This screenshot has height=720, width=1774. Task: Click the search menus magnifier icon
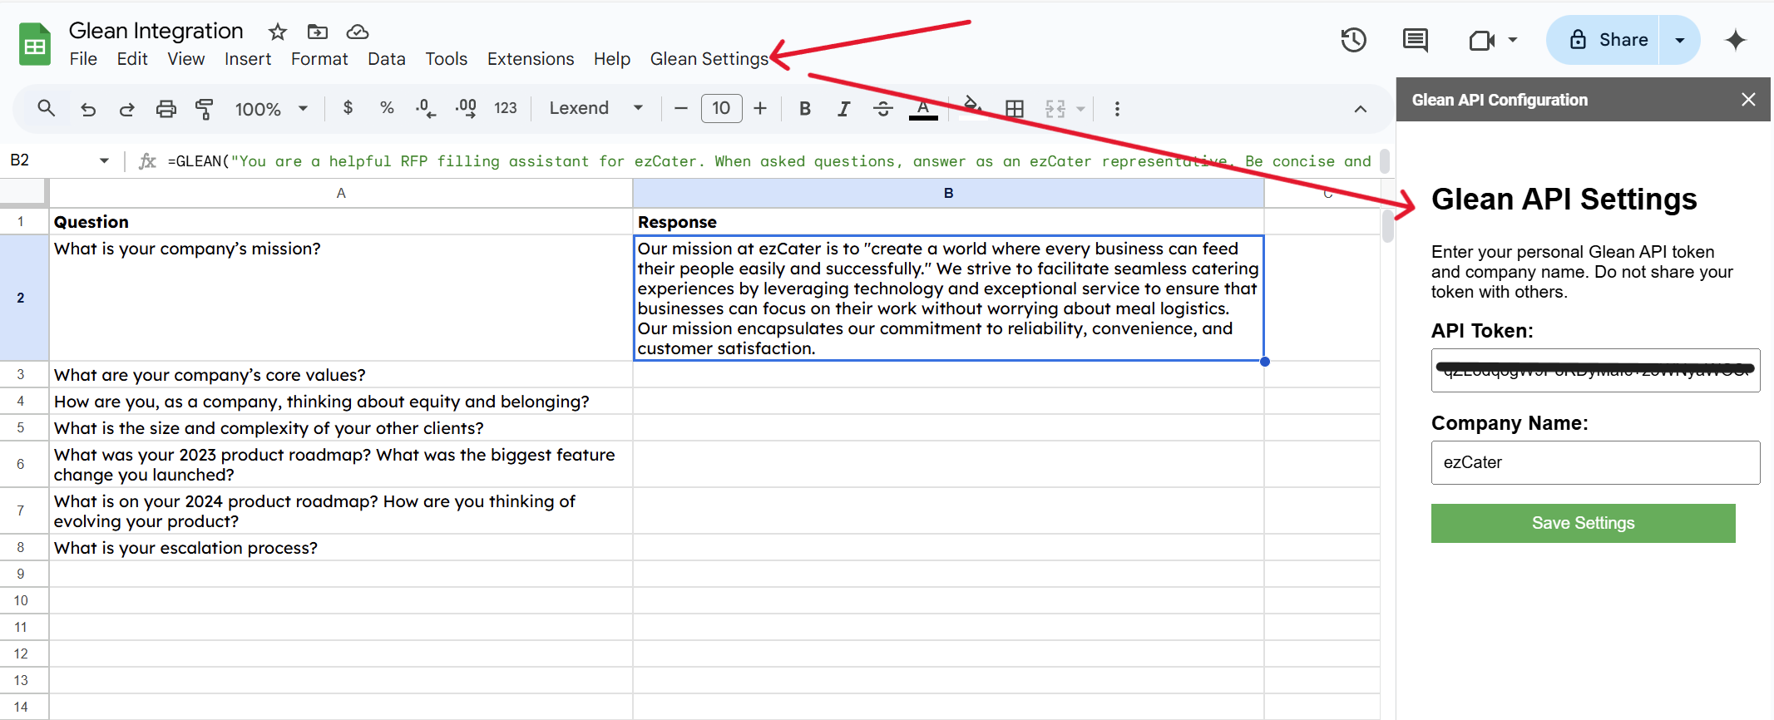[x=47, y=108]
